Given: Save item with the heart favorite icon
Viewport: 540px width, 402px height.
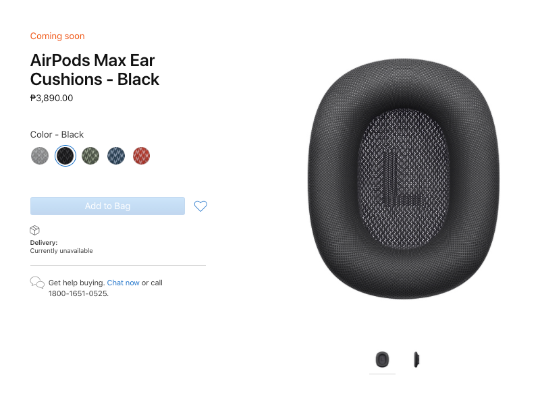Looking at the screenshot, I should point(200,206).
